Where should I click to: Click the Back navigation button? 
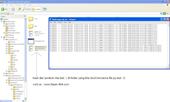4,9
